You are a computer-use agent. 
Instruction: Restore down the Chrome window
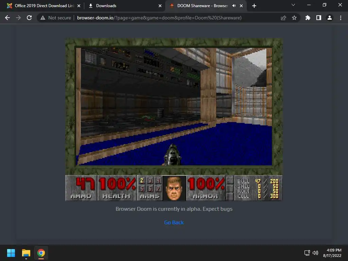[325, 5]
